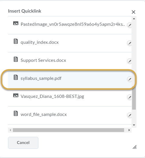Screen dimensions: 145x158
Task: Open the quality_index.docx quicklink
Action: tap(40, 42)
